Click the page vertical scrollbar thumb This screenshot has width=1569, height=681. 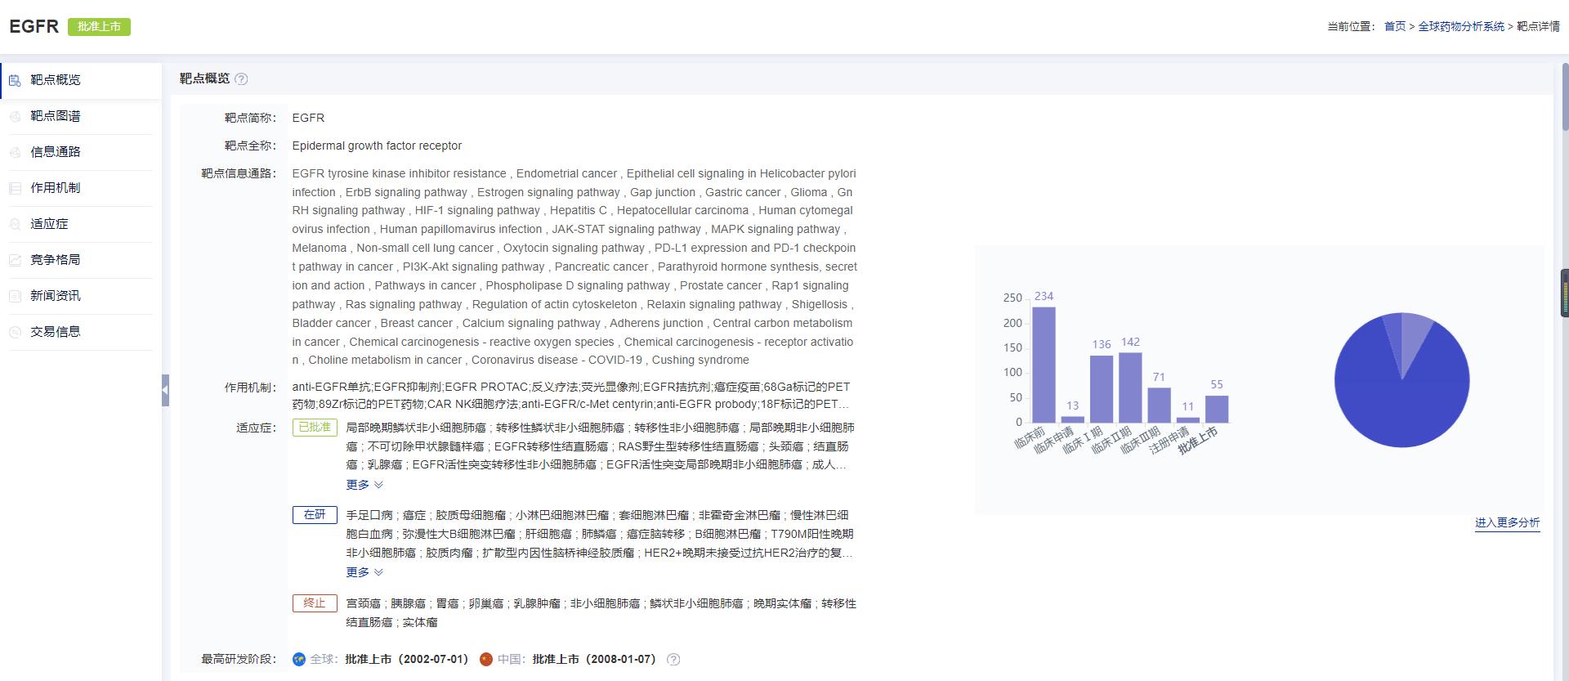coord(1565,96)
